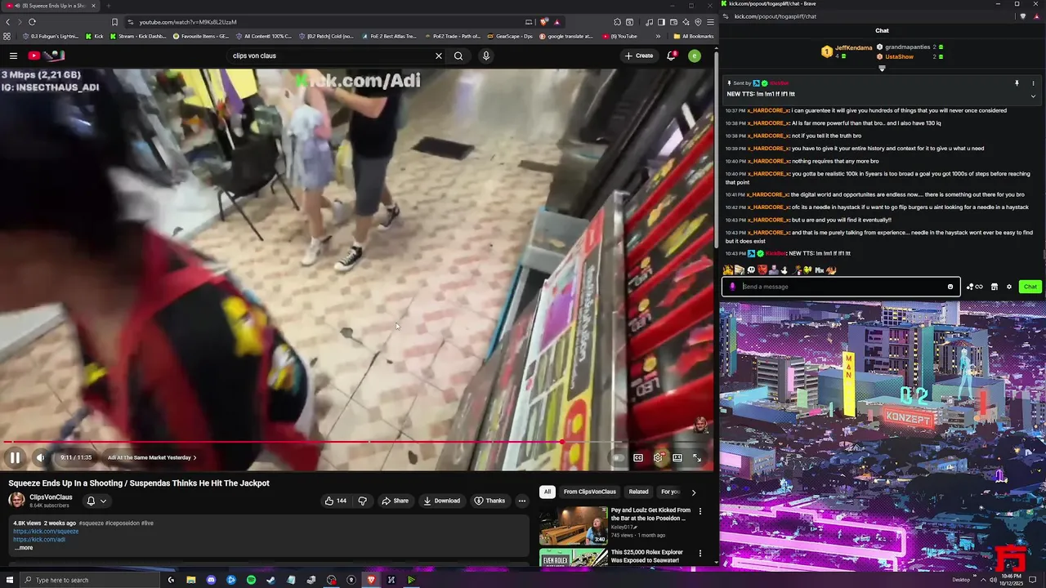Open the YouTube account avatar menu
Screen dimensions: 1046x588
pyautogui.click(x=695, y=56)
